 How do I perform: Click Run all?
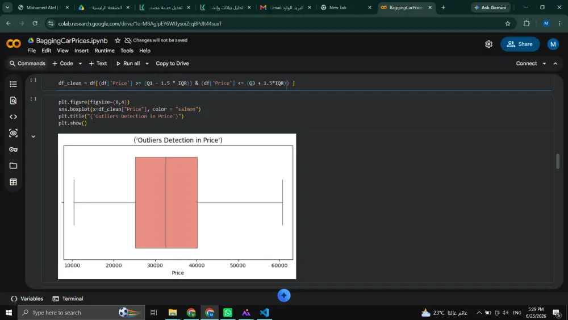tap(128, 64)
